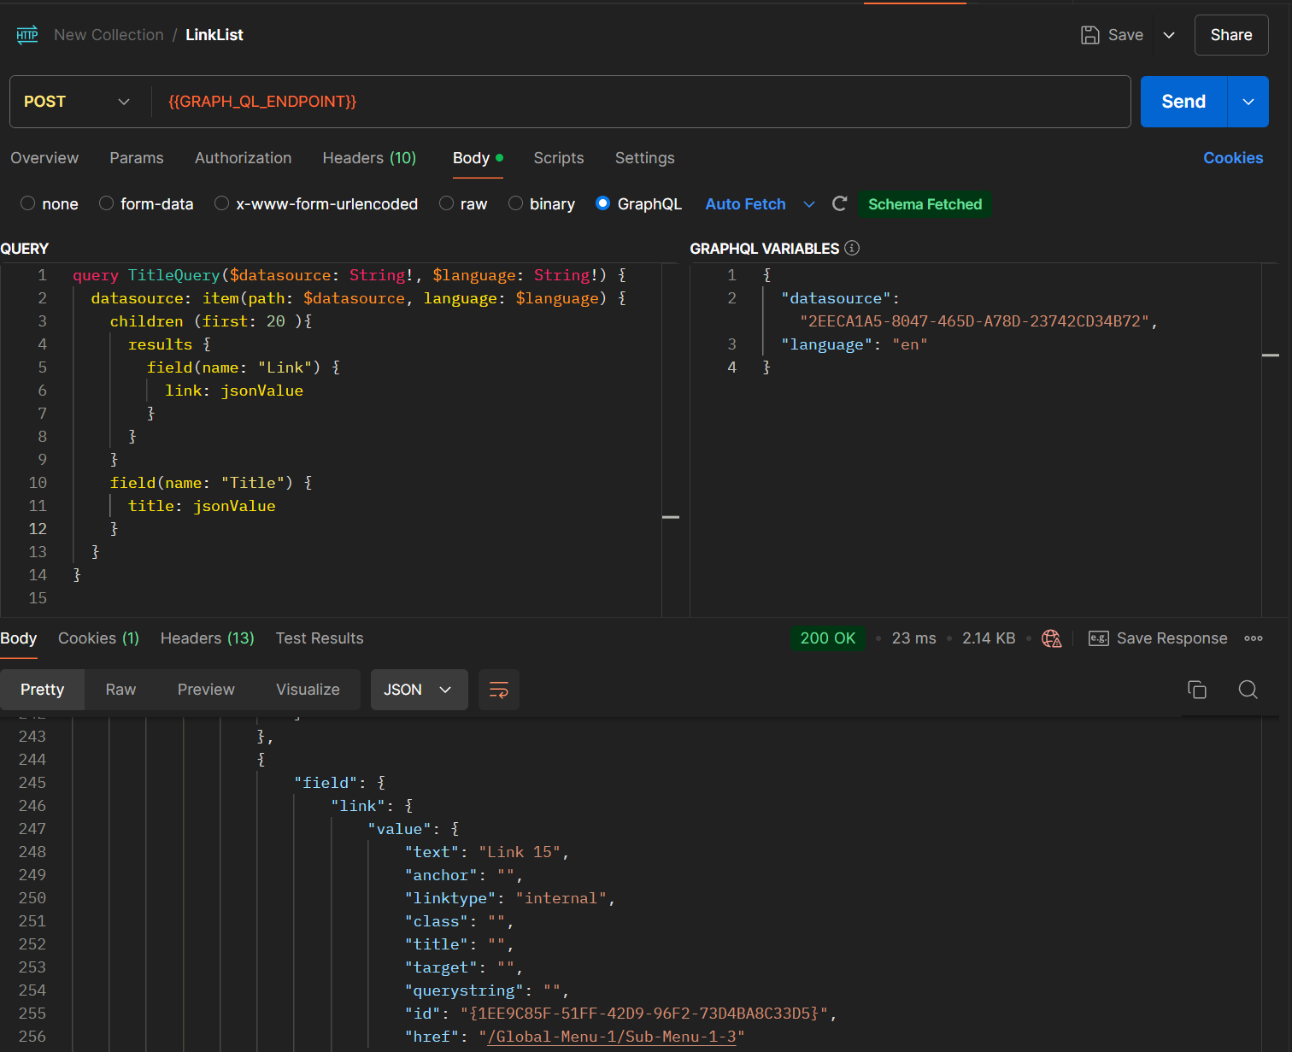Open the request Body tab

(478, 158)
